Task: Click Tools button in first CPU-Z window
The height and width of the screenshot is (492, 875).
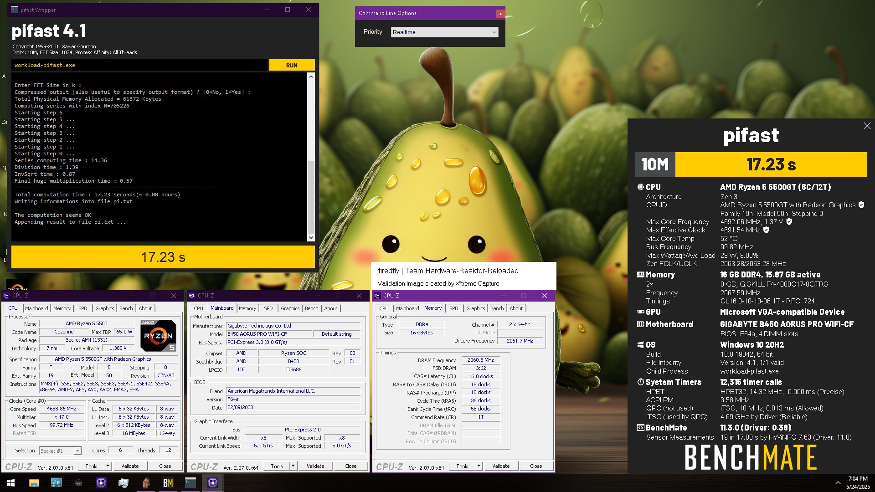Action: (91, 466)
